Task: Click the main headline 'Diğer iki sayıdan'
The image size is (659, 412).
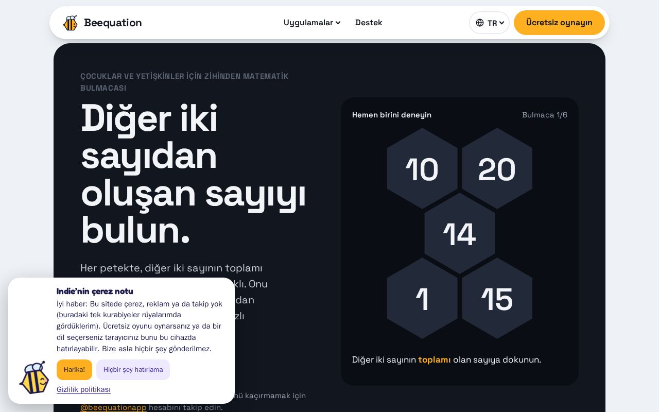Action: [x=150, y=138]
